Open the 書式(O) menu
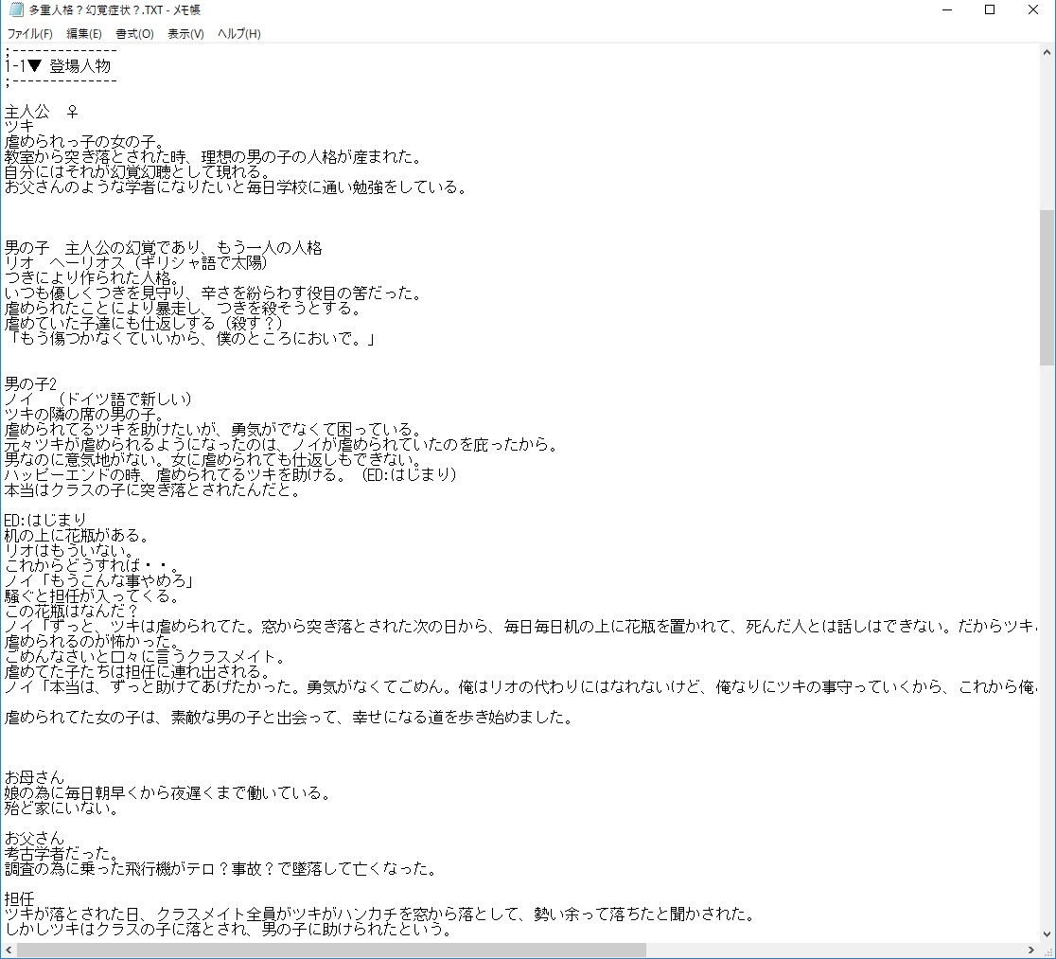1056x959 pixels. pos(134,34)
